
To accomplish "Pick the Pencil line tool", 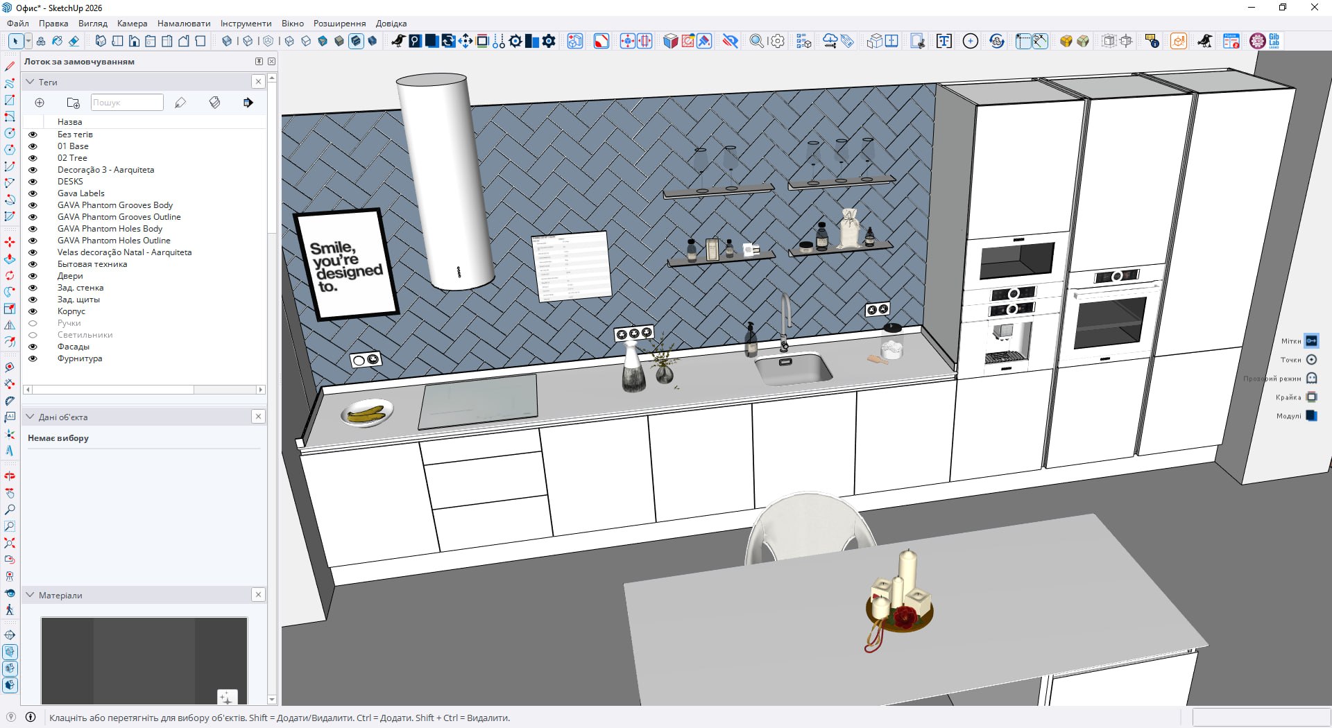I will point(10,67).
